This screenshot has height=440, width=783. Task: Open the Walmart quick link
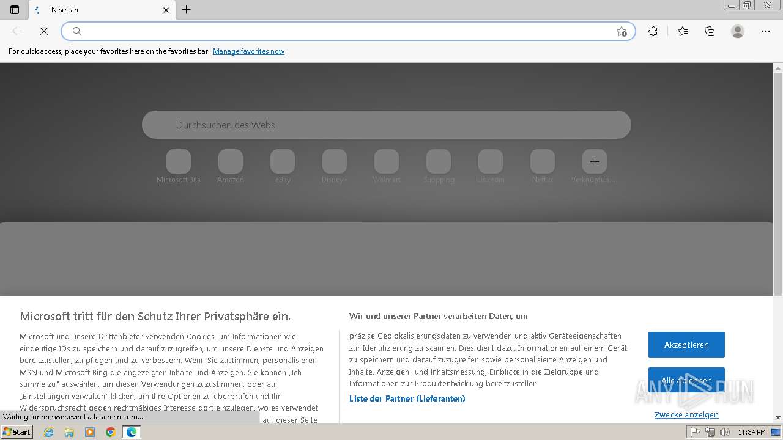[x=387, y=166]
